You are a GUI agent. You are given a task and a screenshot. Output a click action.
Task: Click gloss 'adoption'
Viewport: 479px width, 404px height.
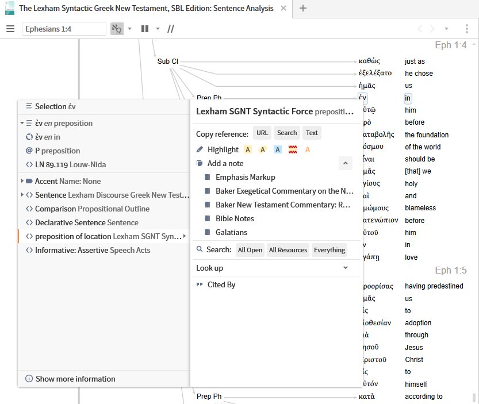[418, 323]
